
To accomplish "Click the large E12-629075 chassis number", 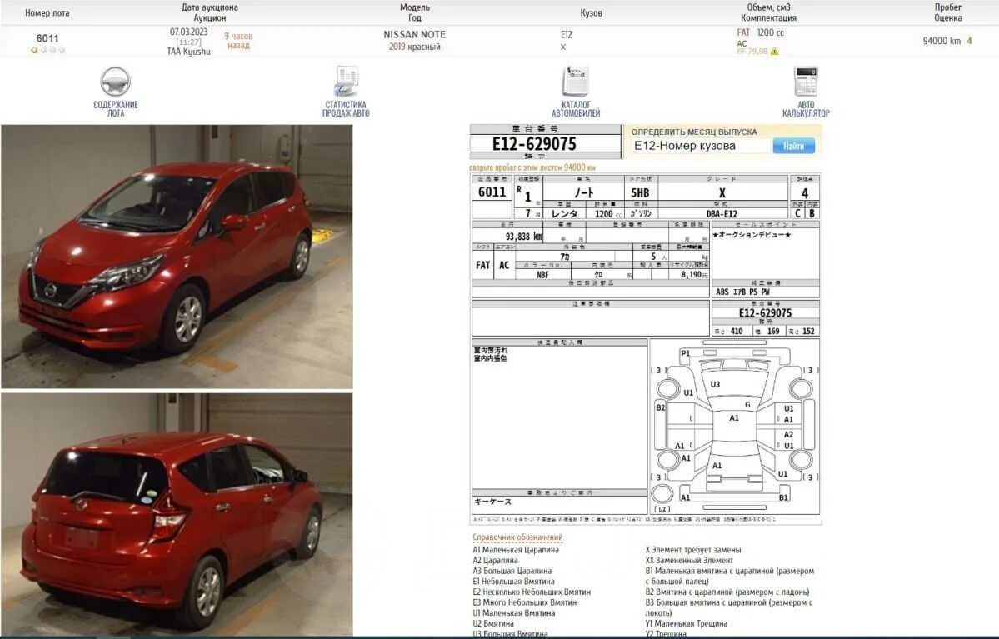I will click(534, 144).
